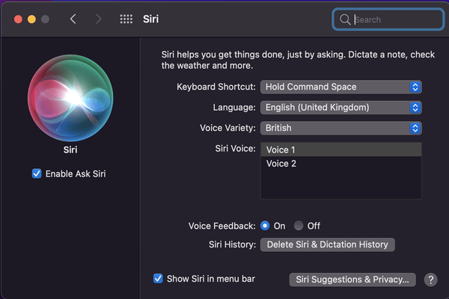The height and width of the screenshot is (299, 449).
Task: Select Voice 1 in Siri Voice list
Action: pos(340,149)
